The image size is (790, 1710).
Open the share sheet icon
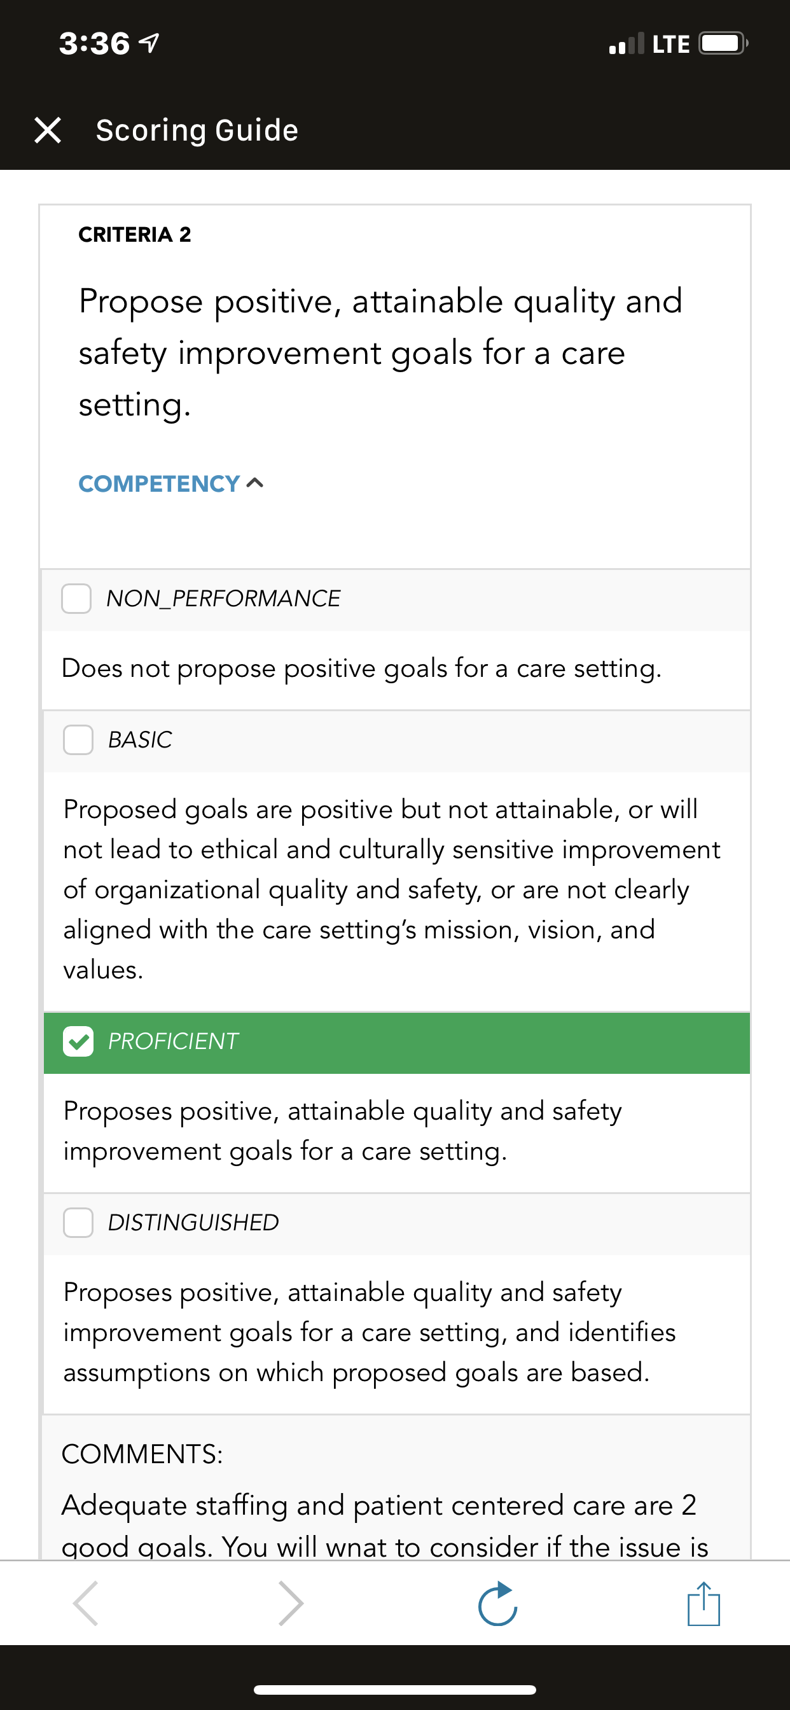[x=703, y=1603]
